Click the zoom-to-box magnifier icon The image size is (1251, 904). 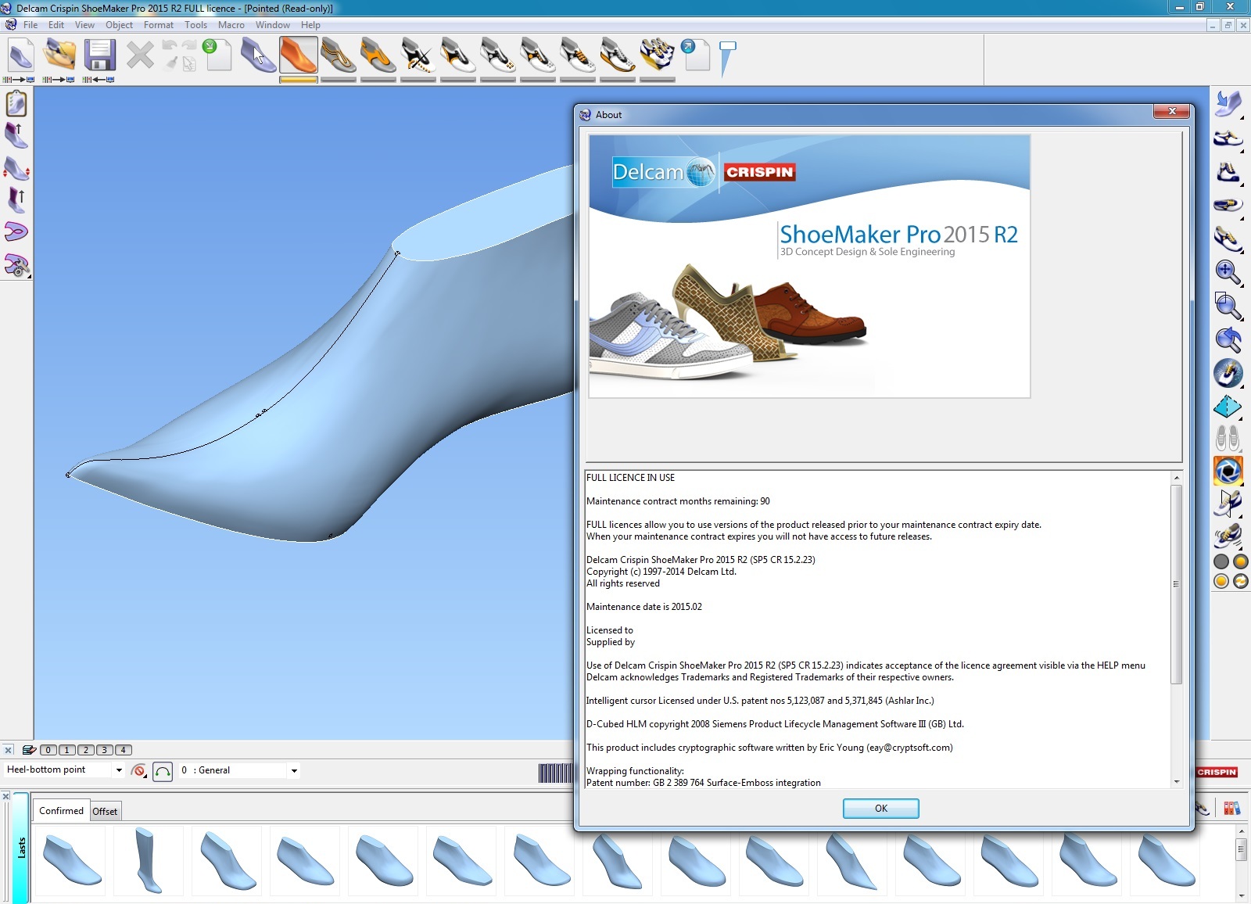(1228, 306)
